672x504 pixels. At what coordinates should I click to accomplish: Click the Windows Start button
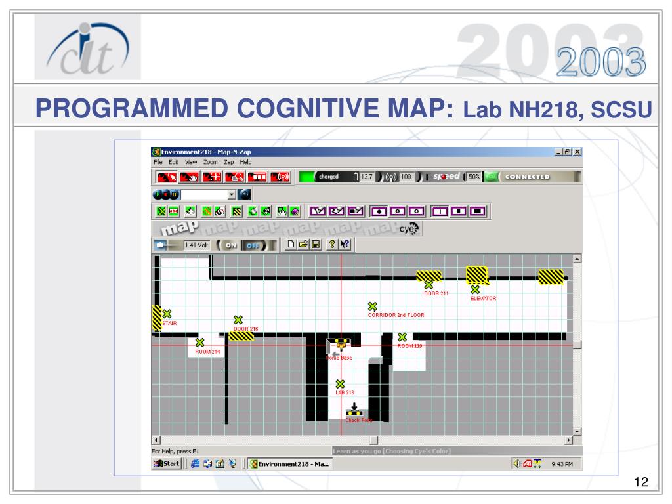[167, 464]
